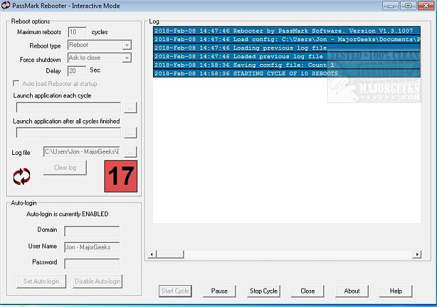Select log line 'Rebooter by PassMark Software'

[287, 31]
